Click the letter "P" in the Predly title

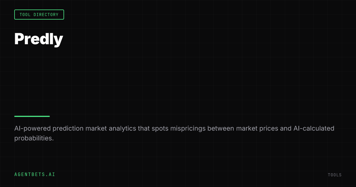19,39
